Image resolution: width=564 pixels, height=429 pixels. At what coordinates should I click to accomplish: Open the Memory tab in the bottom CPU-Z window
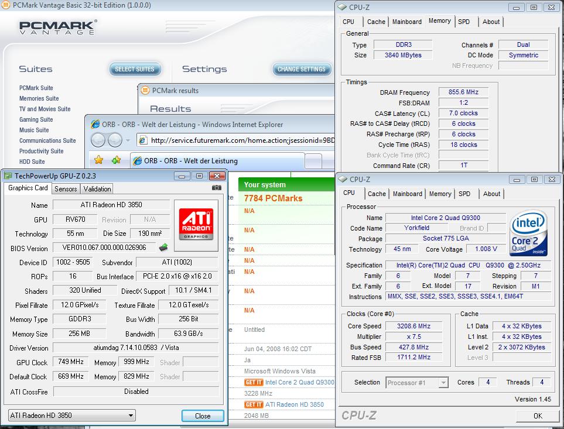pos(440,194)
